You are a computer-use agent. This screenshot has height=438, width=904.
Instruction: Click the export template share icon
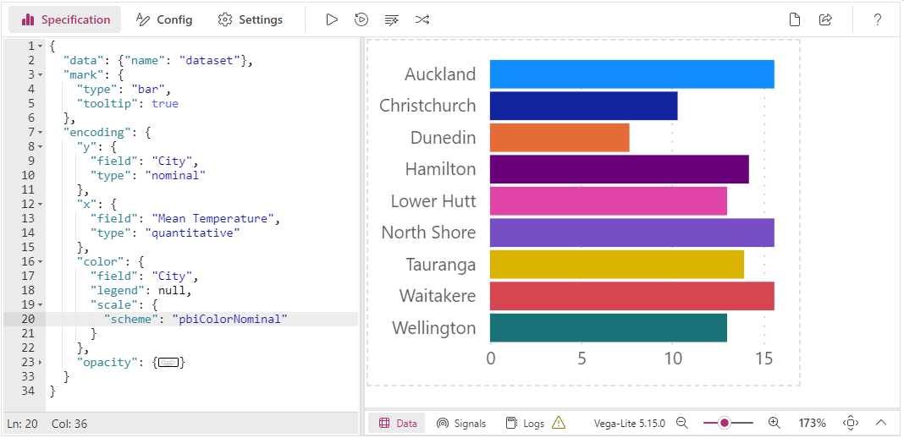coord(825,19)
